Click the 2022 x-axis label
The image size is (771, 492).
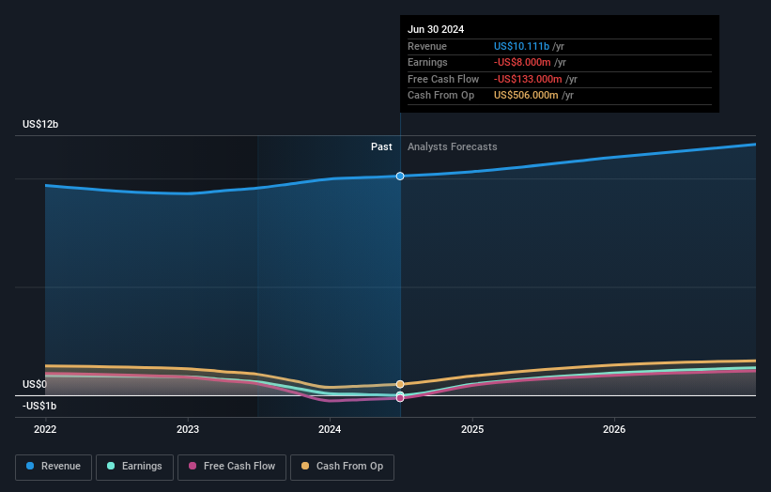(x=45, y=429)
